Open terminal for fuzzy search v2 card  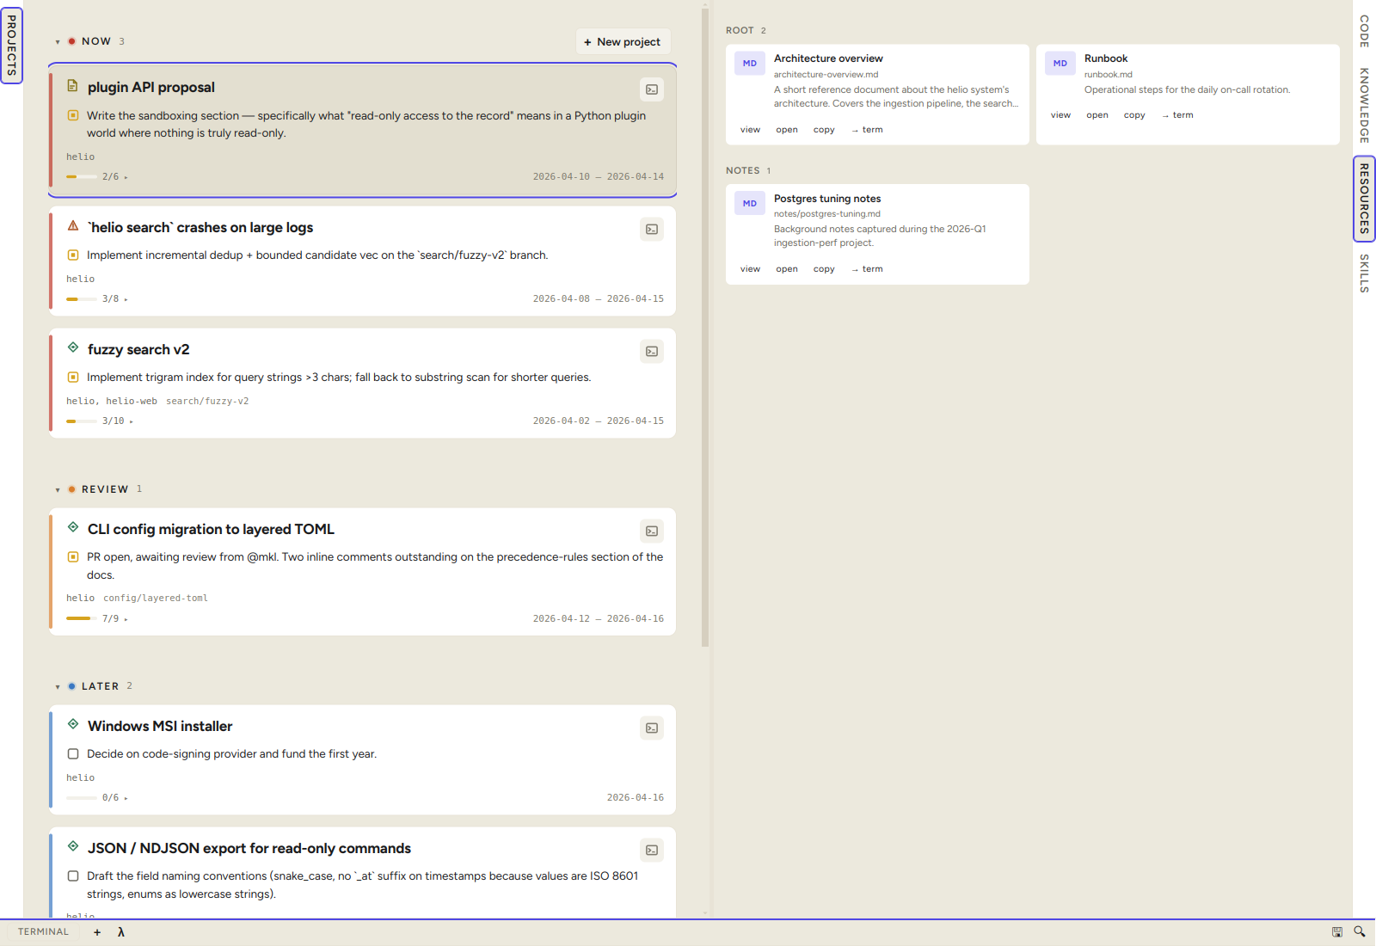click(x=652, y=352)
